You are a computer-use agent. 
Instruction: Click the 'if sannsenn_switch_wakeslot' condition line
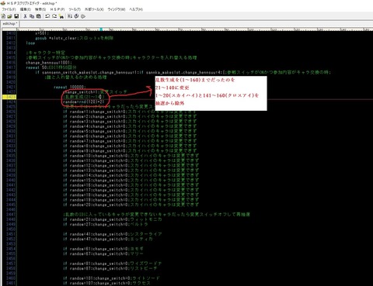183,72
